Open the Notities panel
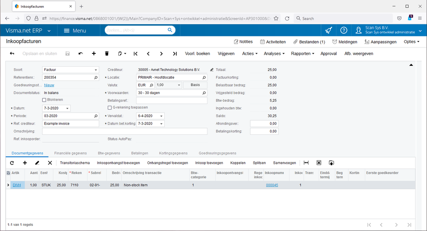The height and width of the screenshot is (231, 427). (x=243, y=41)
